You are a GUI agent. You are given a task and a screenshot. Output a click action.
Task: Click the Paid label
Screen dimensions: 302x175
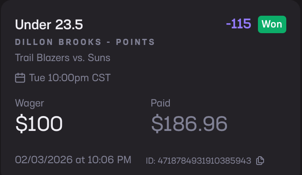pyautogui.click(x=161, y=103)
